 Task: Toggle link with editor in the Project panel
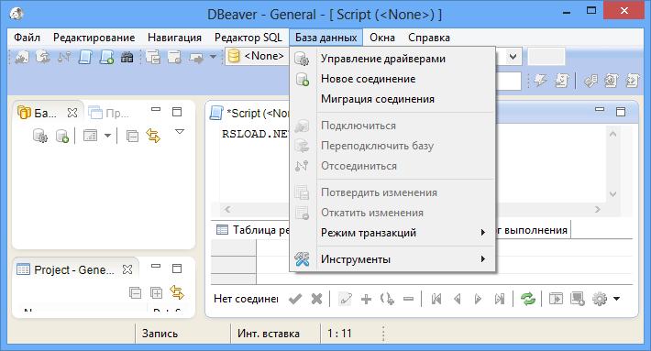(x=177, y=292)
